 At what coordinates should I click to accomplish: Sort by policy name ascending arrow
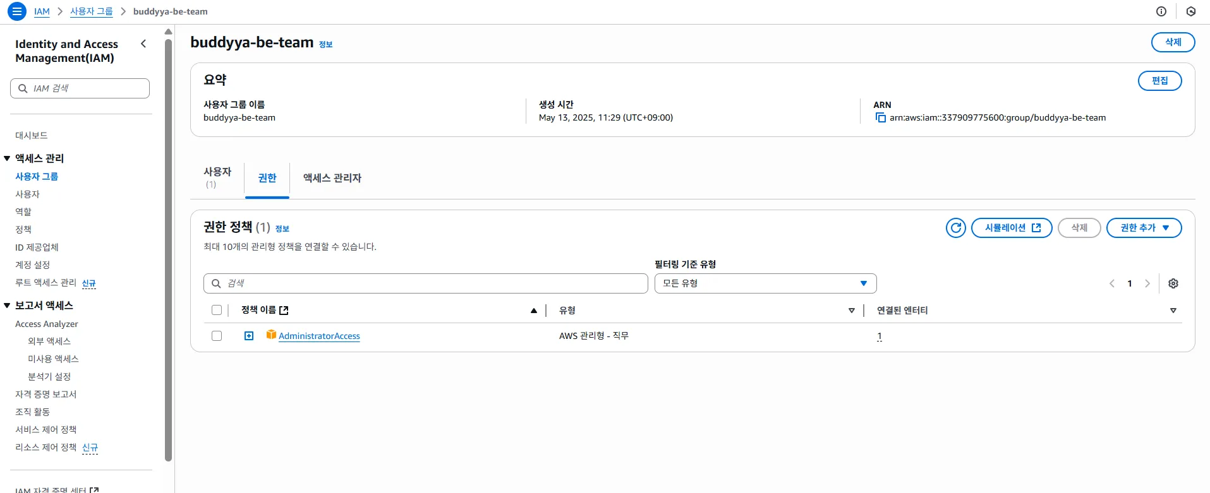click(x=534, y=311)
